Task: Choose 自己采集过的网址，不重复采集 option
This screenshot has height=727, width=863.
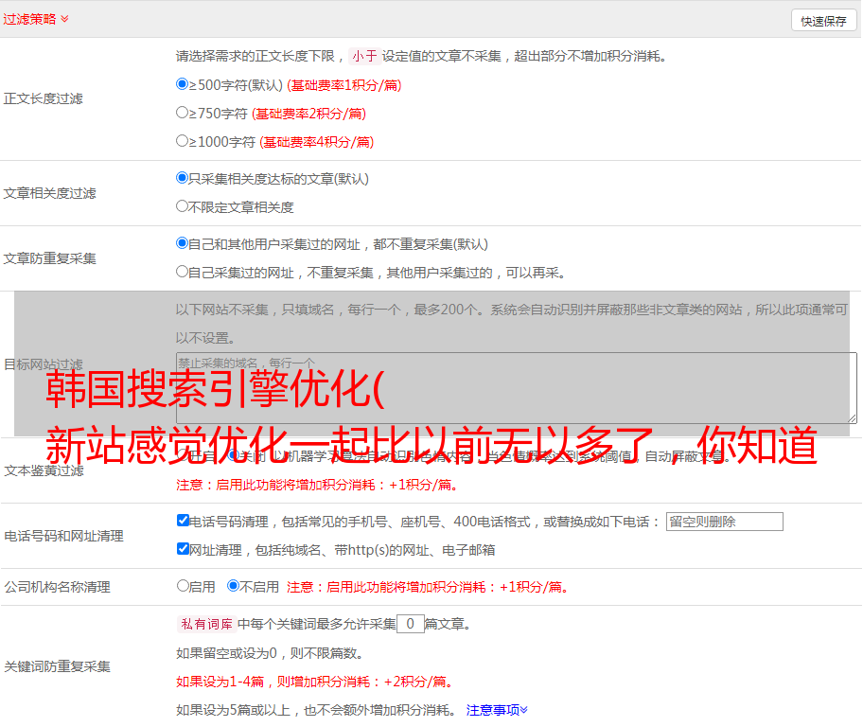Action: coord(182,272)
